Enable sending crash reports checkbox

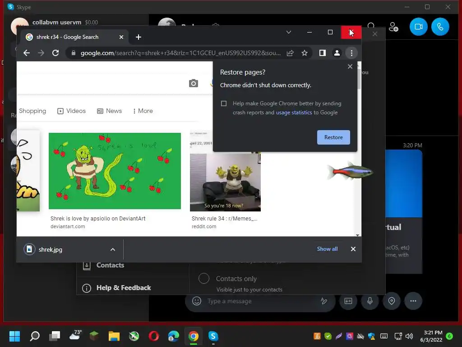point(224,103)
